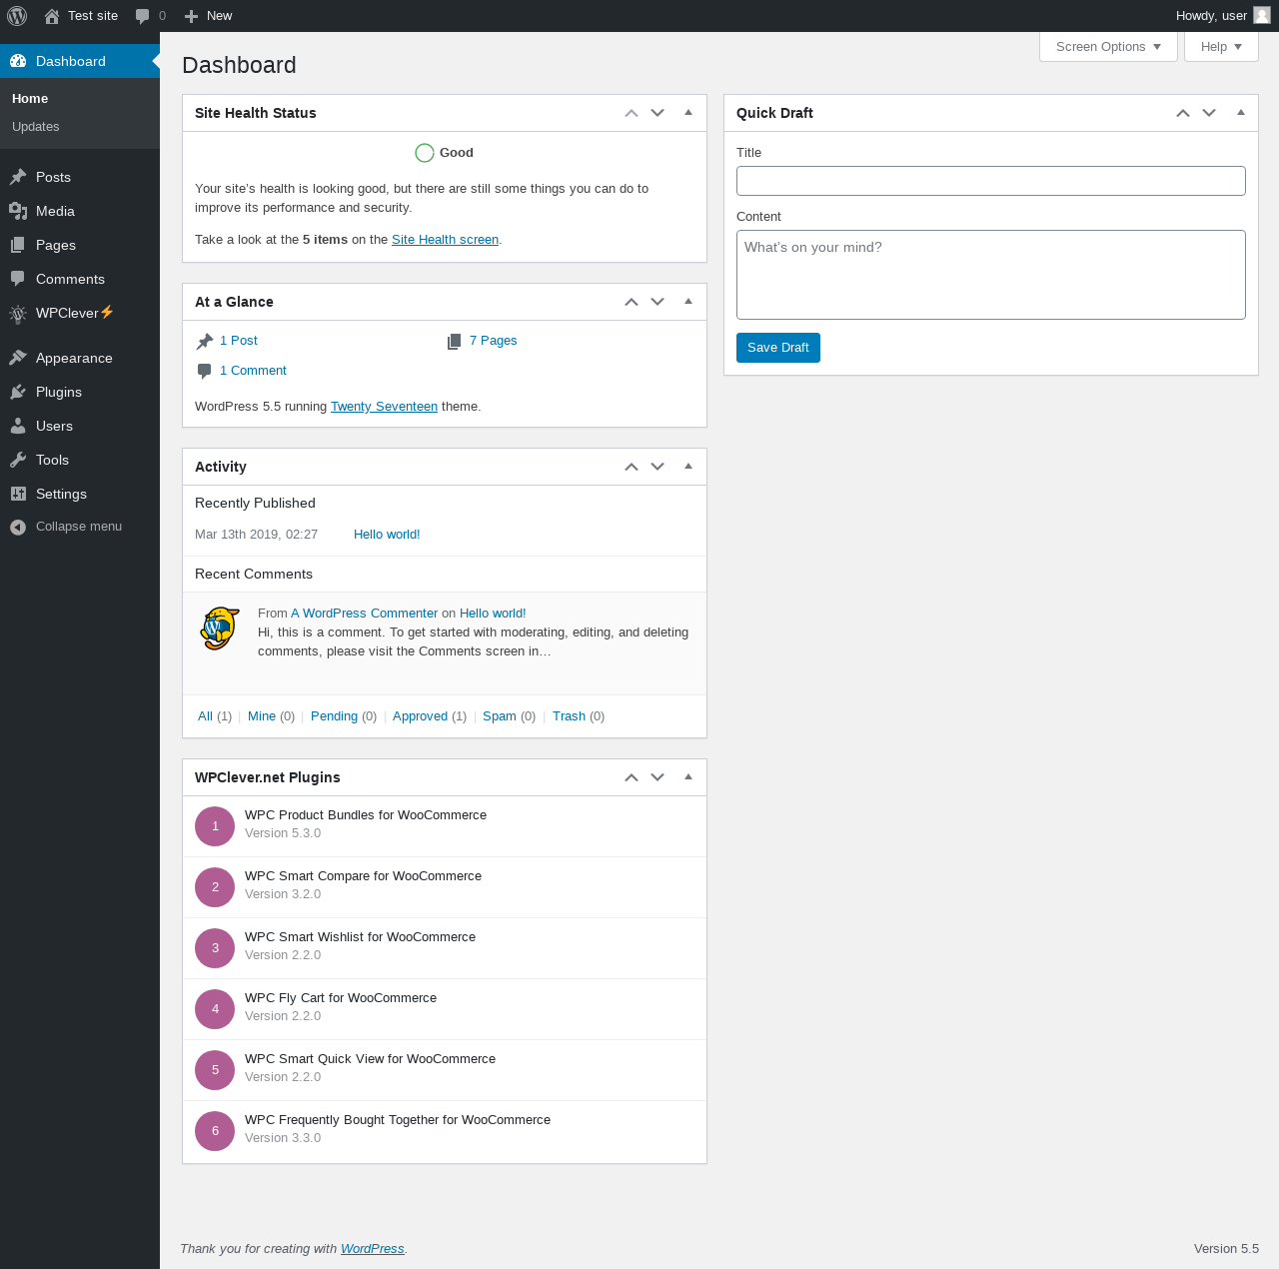Toggle WPClever.net Plugins panel
The width and height of the screenshot is (1279, 1269).
pos(688,777)
